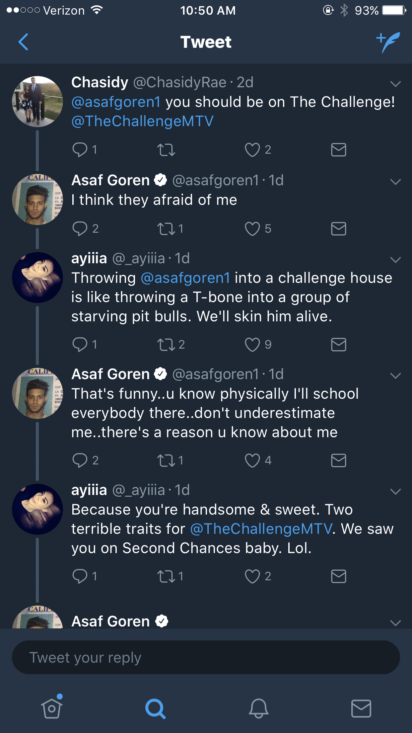412x733 pixels.
Task: Open the options chevron on Chasidy's tweet
Action: [396, 84]
